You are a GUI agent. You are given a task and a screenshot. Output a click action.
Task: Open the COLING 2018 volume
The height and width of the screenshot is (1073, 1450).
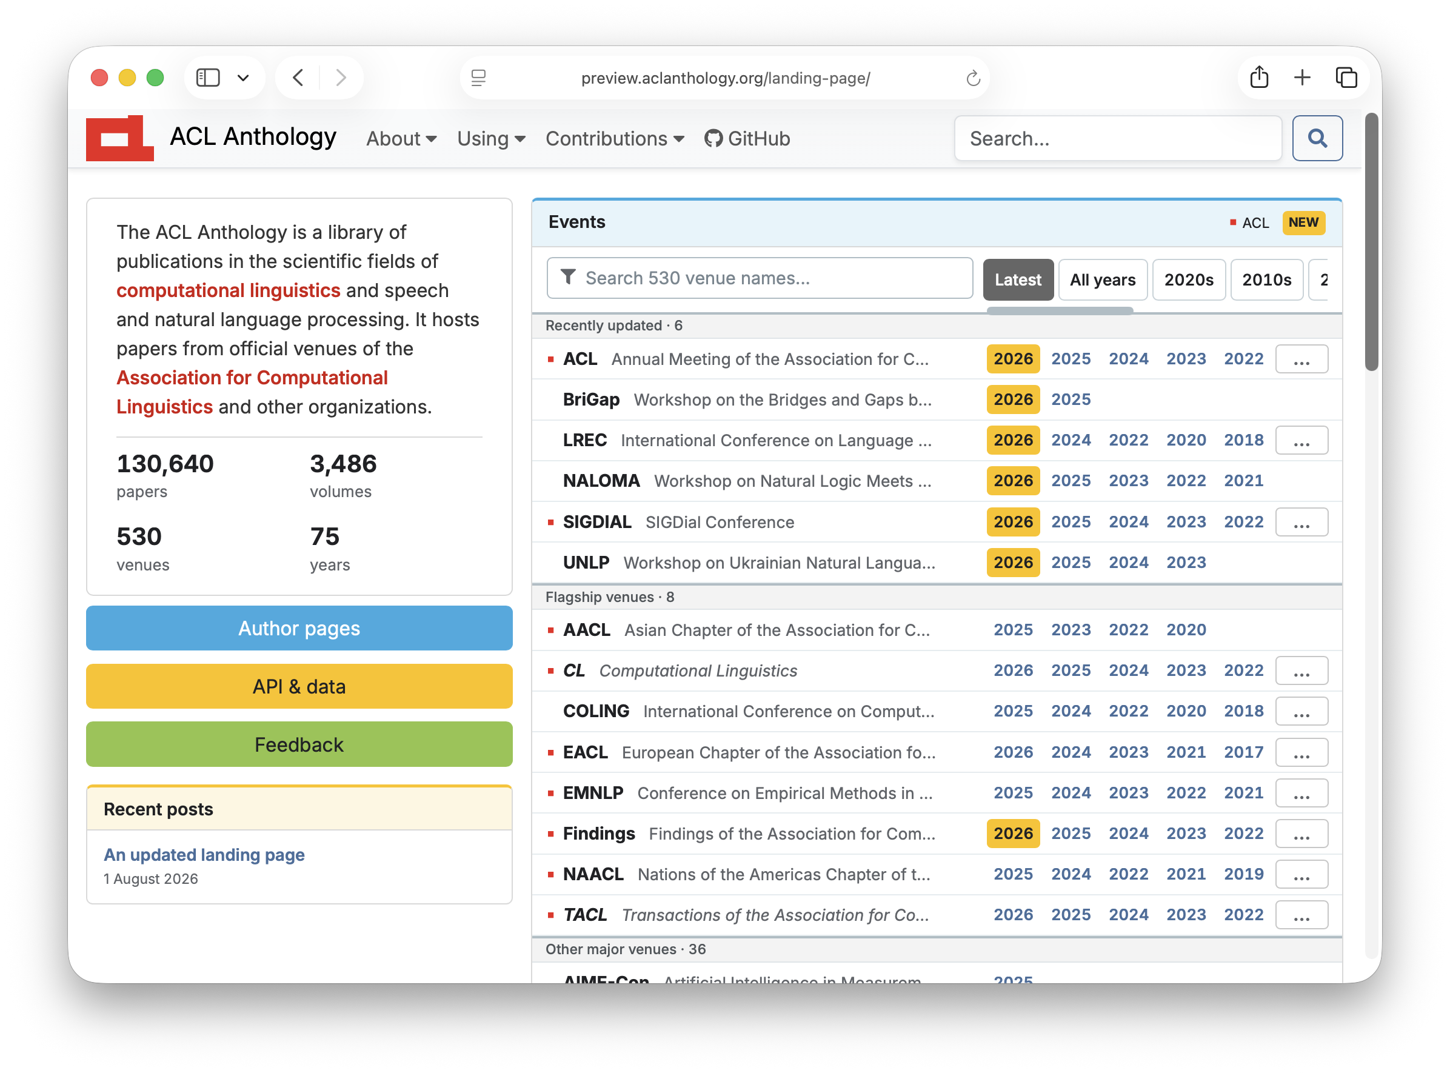[1243, 711]
